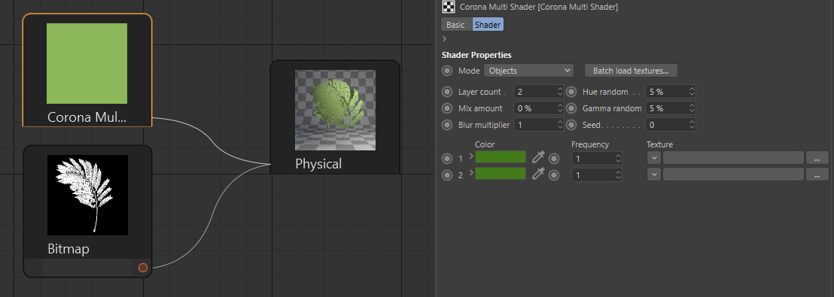834x297 pixels.
Task: Click the Corona Multi Shader checkered header icon
Action: coord(449,7)
